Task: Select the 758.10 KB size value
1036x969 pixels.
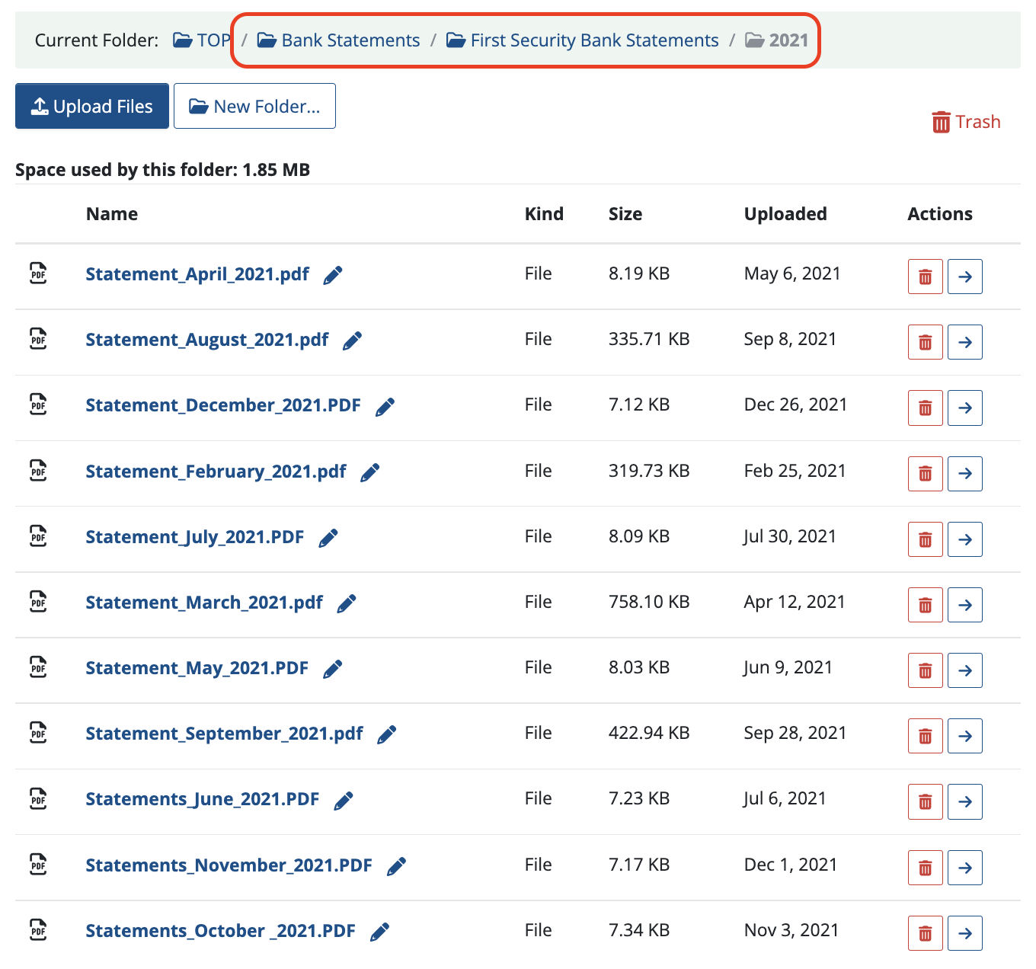Action: point(649,602)
